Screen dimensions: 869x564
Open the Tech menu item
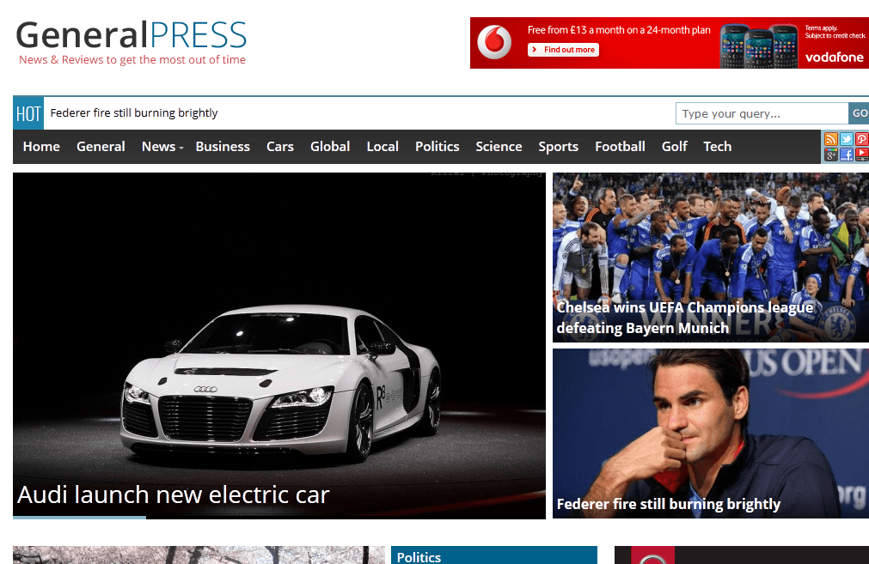pos(718,147)
